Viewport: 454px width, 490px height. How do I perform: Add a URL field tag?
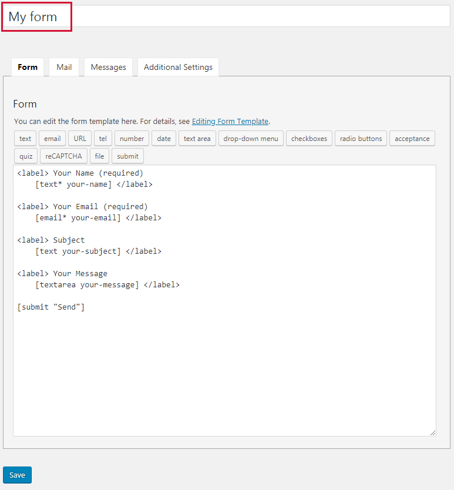point(80,139)
